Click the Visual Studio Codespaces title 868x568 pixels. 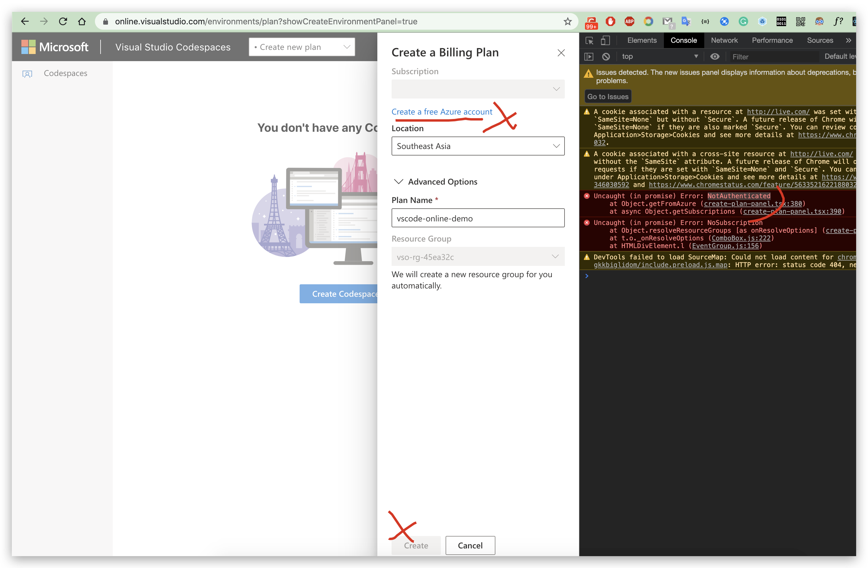pyautogui.click(x=173, y=47)
